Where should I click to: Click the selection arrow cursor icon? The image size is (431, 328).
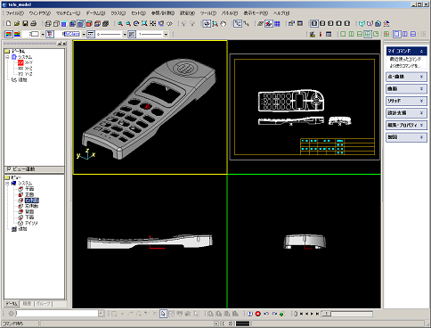[163, 314]
